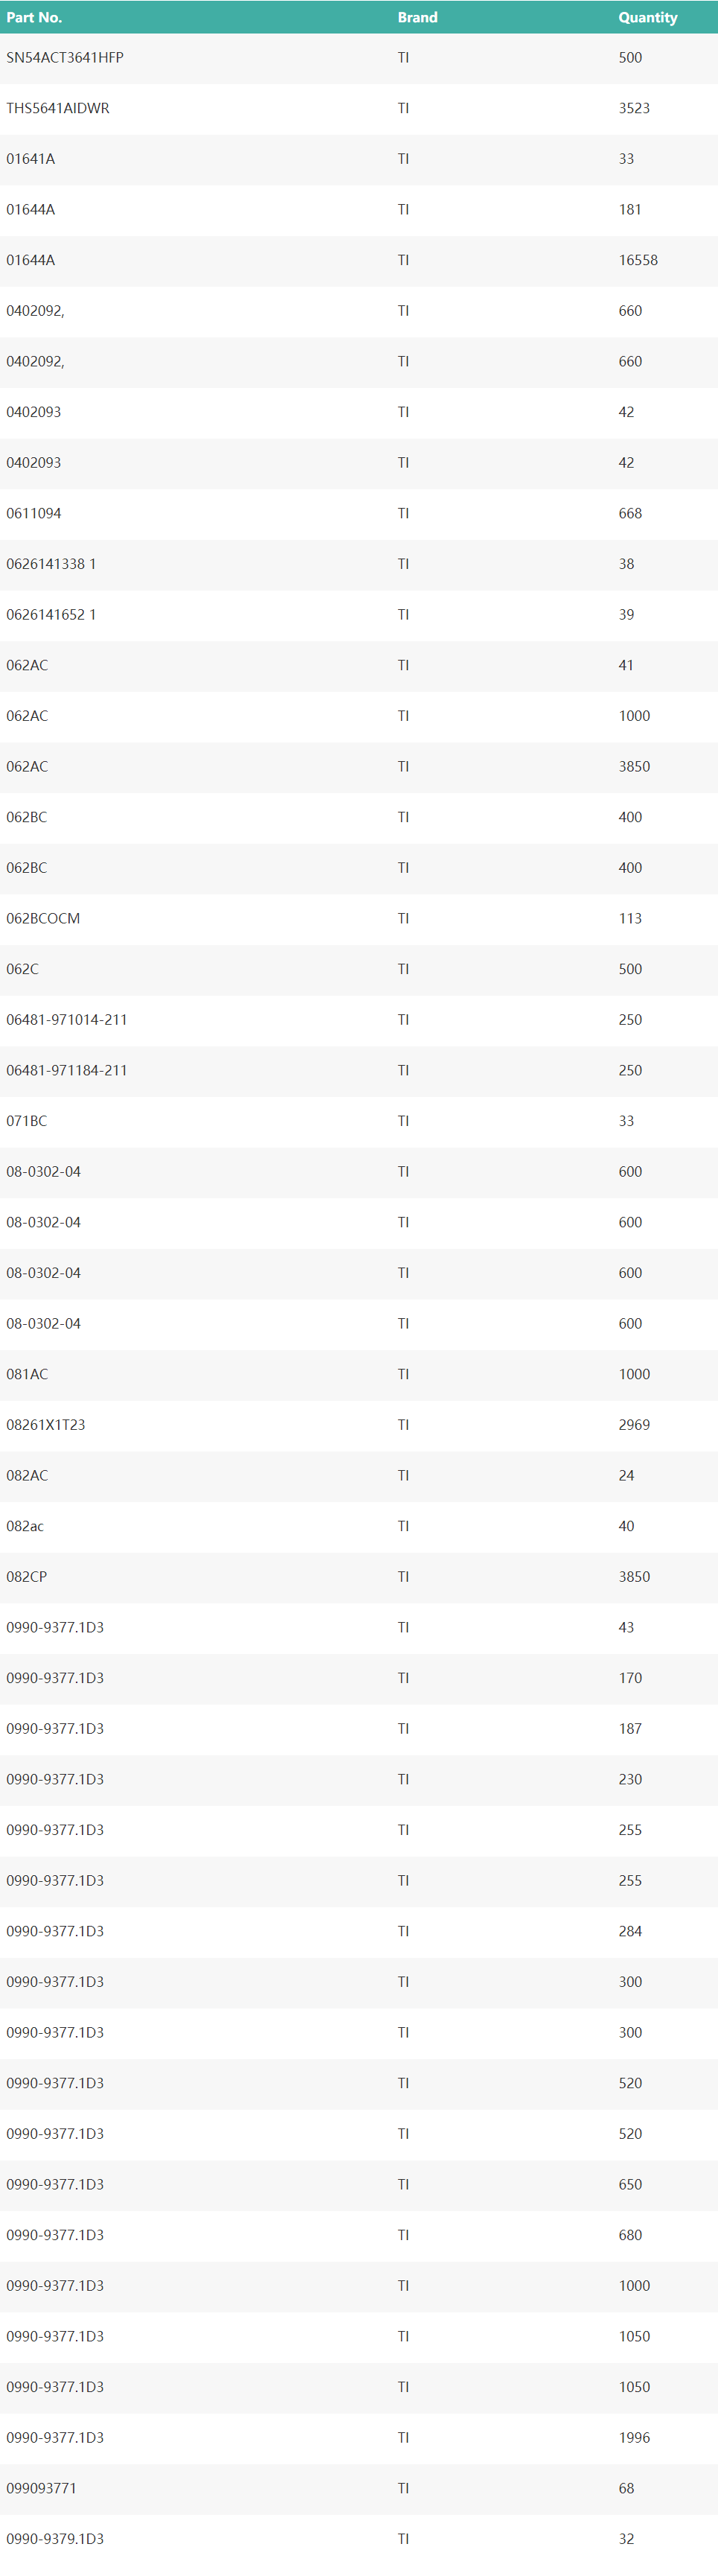Click part 0990-9379.1D3
This screenshot has width=718, height=2576.
[x=55, y=2539]
